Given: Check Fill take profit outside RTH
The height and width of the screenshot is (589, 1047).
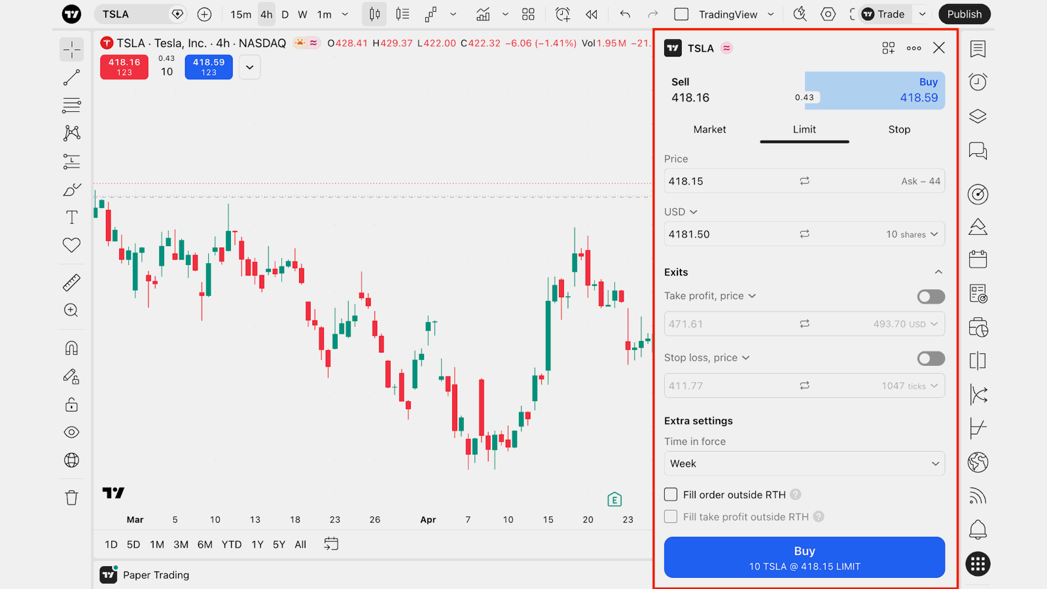Looking at the screenshot, I should coord(671,516).
